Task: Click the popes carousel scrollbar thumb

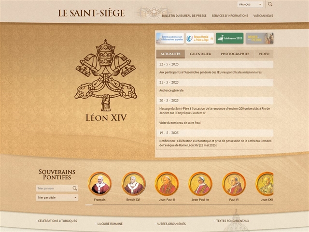Action: pos(89,205)
